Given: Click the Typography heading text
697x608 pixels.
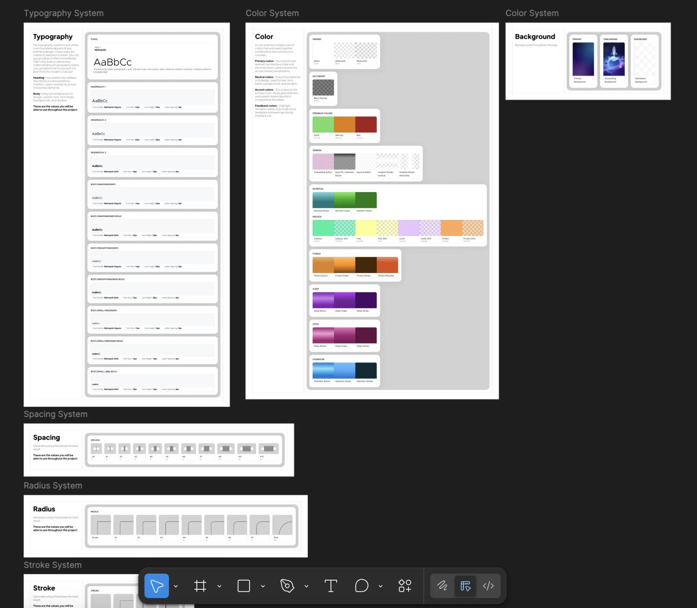Looking at the screenshot, I should tap(53, 37).
